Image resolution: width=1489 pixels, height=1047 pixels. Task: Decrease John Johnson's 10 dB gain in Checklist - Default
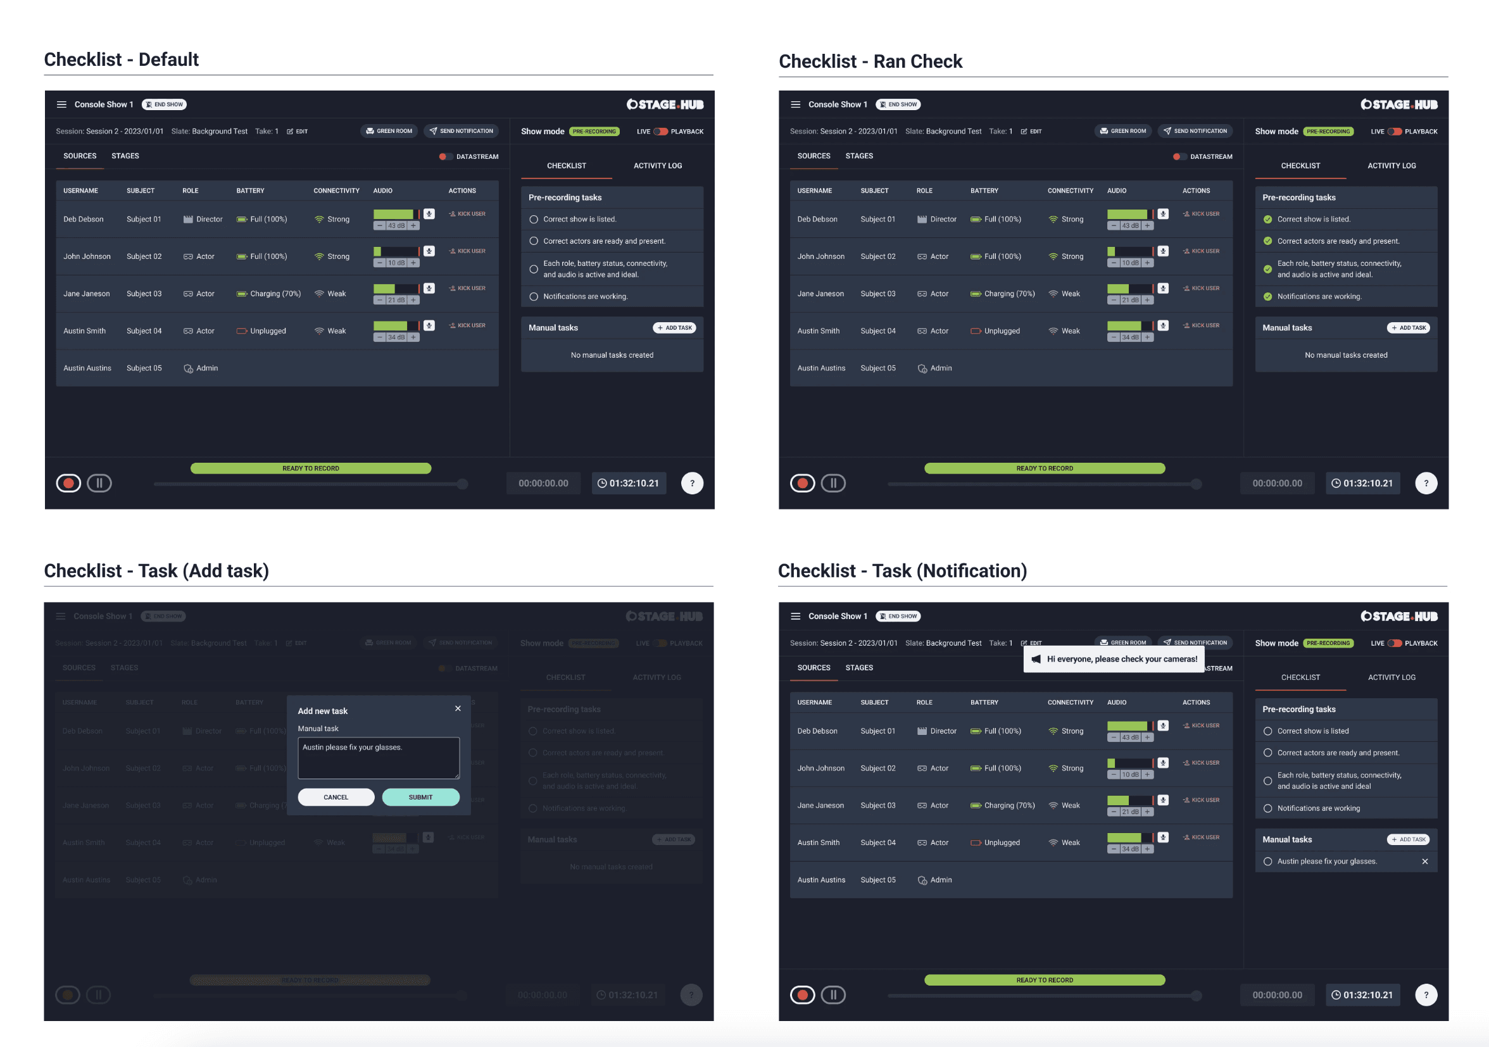380,263
